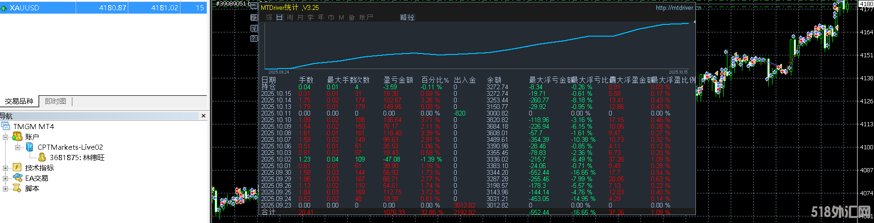Expand the 技术指标 tree node

point(6,168)
